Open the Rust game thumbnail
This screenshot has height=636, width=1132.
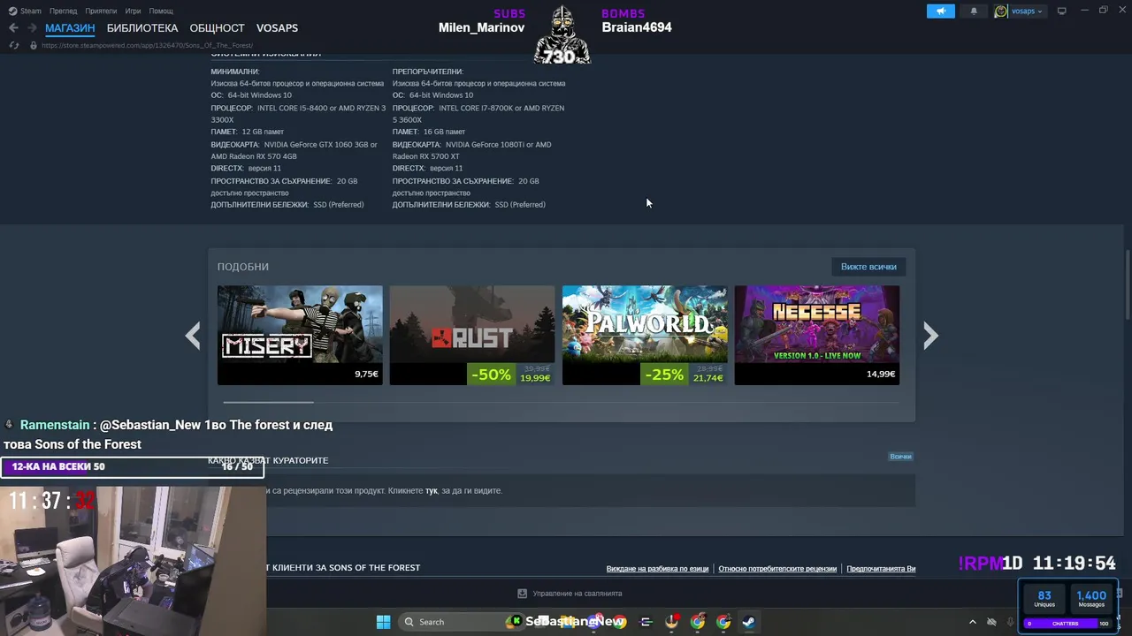472,335
